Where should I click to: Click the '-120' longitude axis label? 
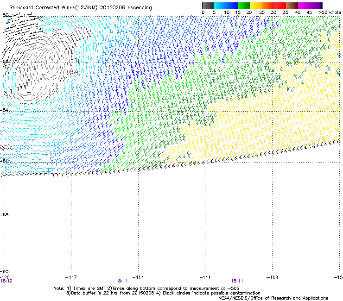tap(5, 277)
